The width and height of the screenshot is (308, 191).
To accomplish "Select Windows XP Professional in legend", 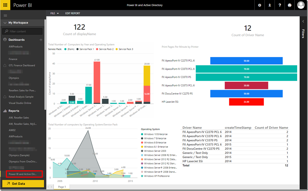I will click(155, 176).
